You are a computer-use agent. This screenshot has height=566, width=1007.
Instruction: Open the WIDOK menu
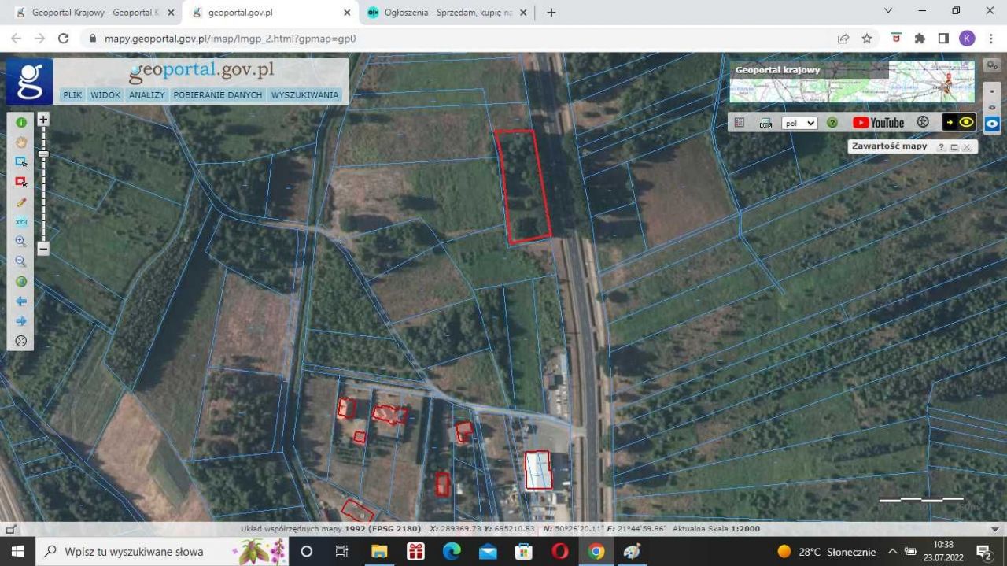pos(105,95)
